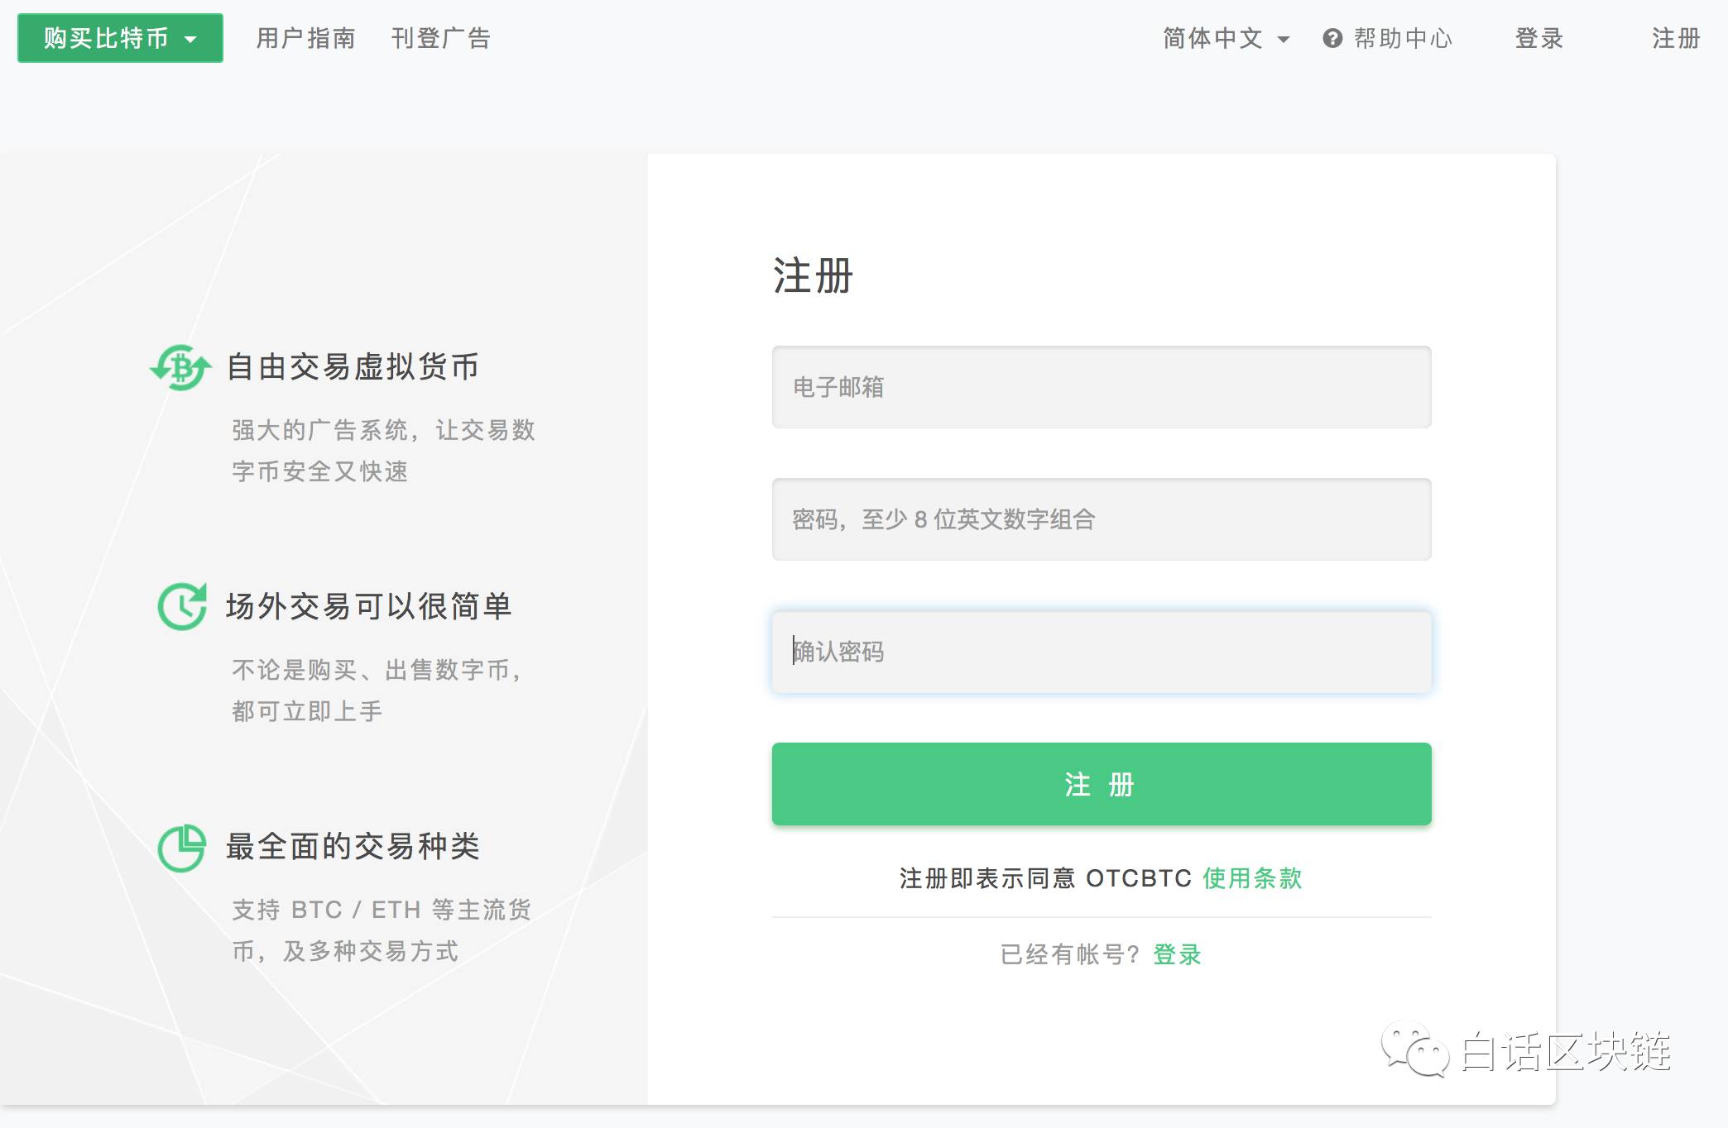Focus the 密码 password input field

coord(1101,519)
